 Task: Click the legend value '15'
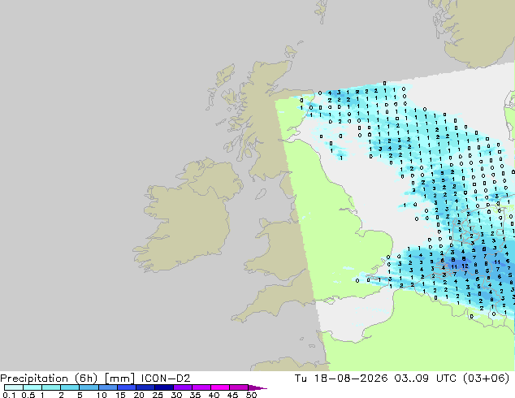pyautogui.click(x=120, y=395)
